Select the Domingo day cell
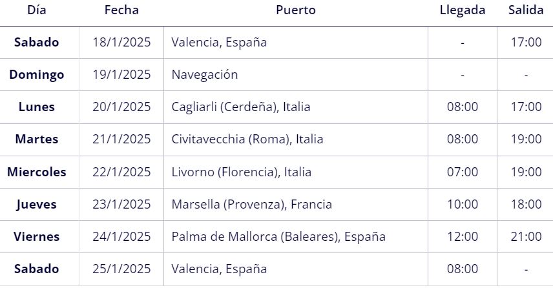The width and height of the screenshot is (553, 288). point(37,75)
